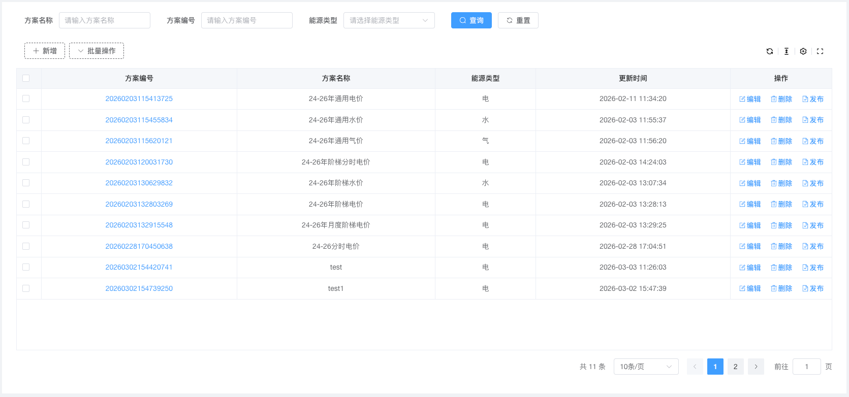This screenshot has width=849, height=397.
Task: Edit plan 24-26年通用气价
Action: pyautogui.click(x=750, y=141)
